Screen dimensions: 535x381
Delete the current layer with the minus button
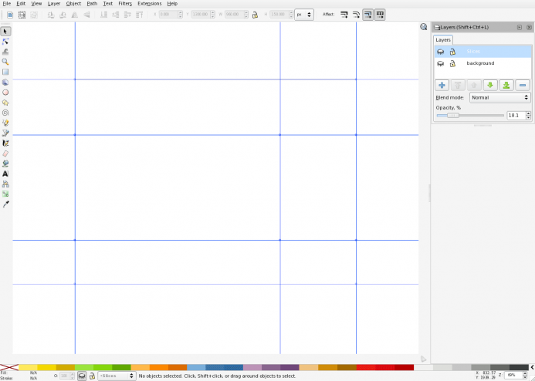click(523, 85)
